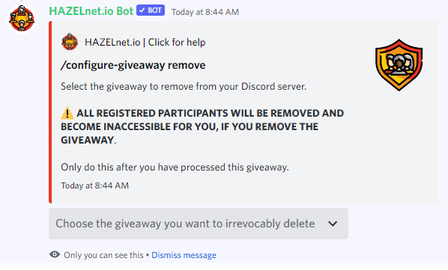The height and width of the screenshot is (270, 448).
Task: Click the bold ALL REGISTERED PARTICIPANTS warning text
Action: click(x=202, y=126)
